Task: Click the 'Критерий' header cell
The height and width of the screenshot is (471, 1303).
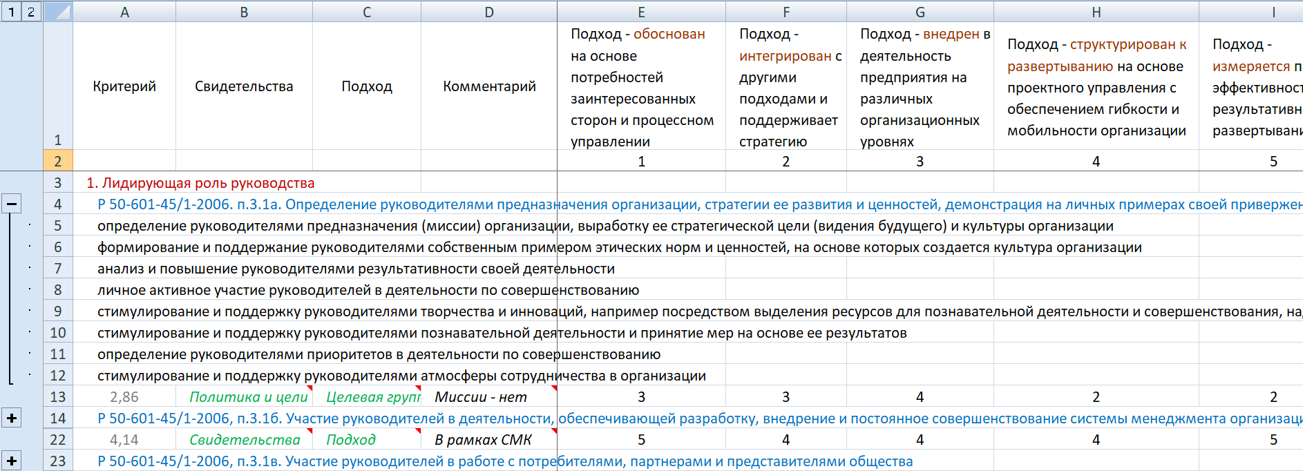Action: pyautogui.click(x=124, y=86)
